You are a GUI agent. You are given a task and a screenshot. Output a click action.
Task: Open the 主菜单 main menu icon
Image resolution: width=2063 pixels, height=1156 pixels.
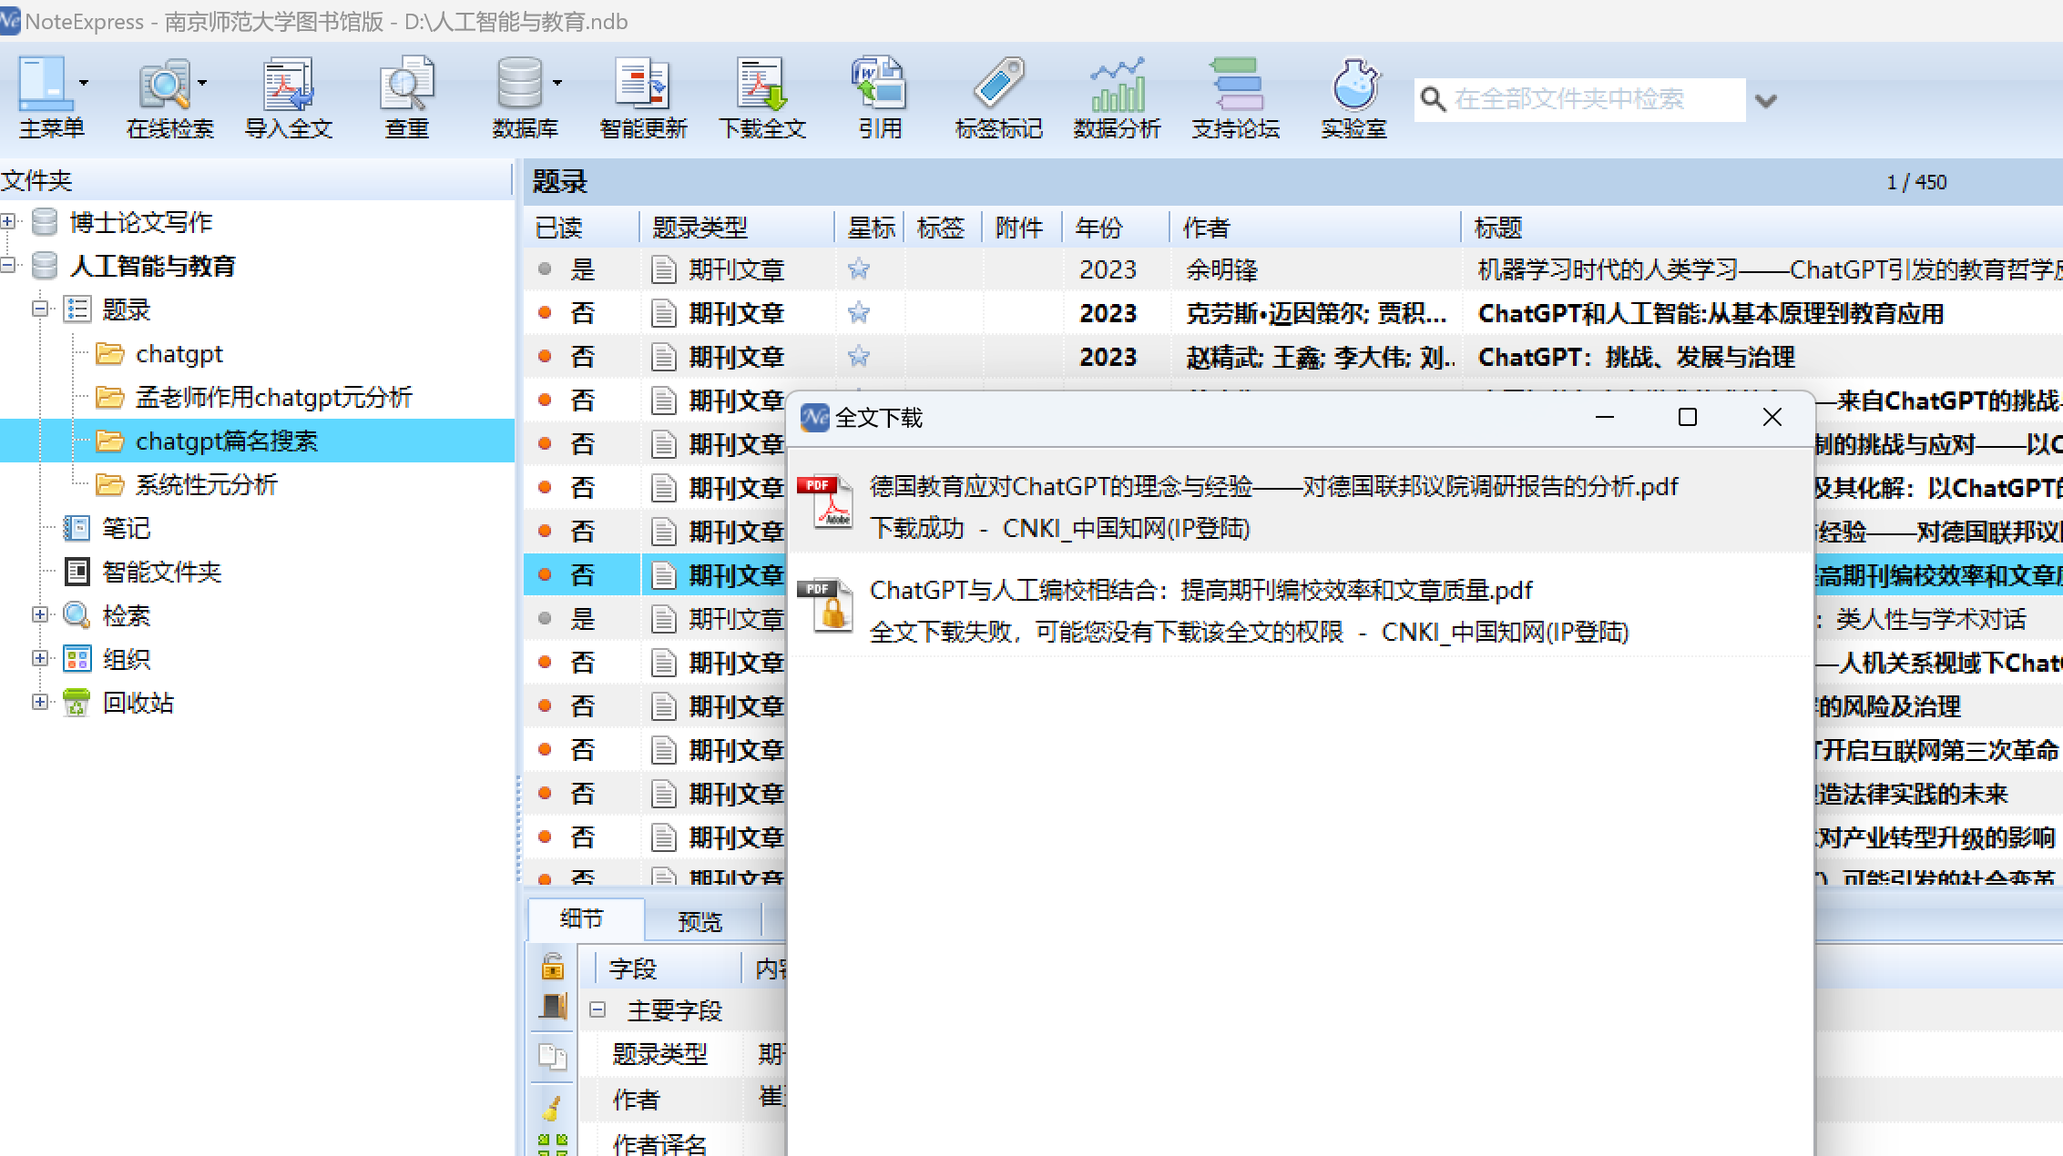coord(44,83)
